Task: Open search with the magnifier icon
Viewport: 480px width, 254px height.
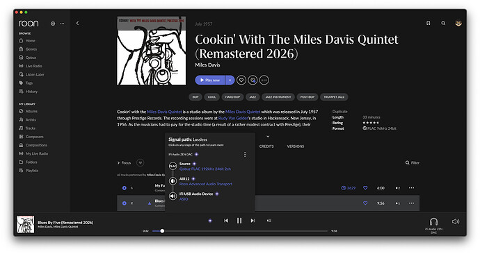Action: [443, 23]
